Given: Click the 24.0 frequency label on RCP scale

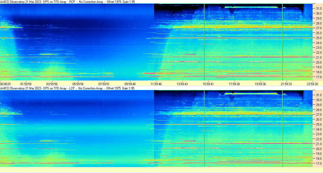Looking at the screenshot, I should point(319,43).
